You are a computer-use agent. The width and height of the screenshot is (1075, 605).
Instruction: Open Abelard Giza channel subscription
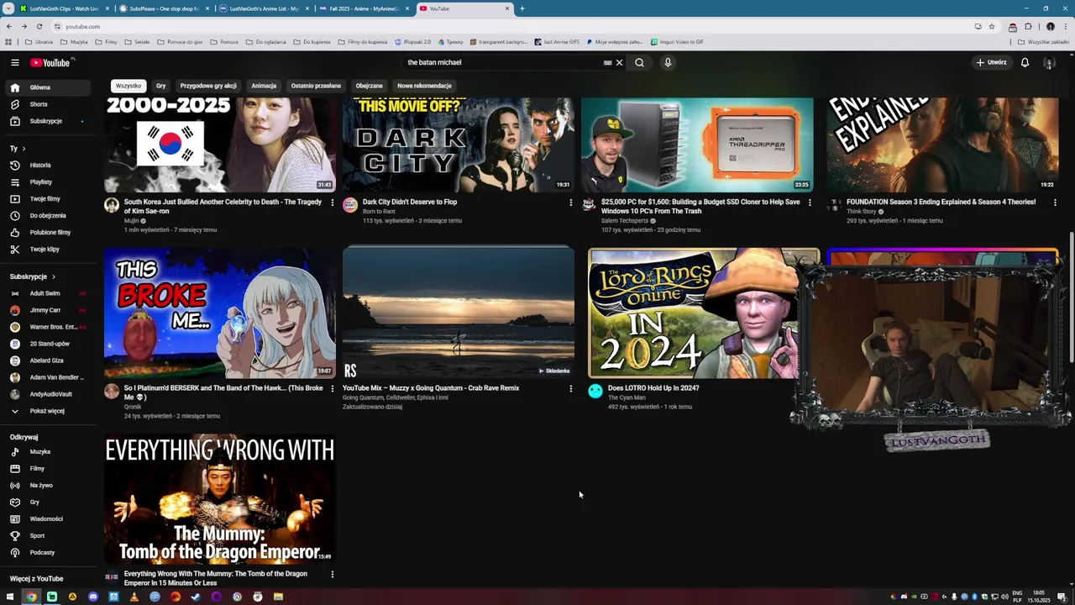[49, 360]
